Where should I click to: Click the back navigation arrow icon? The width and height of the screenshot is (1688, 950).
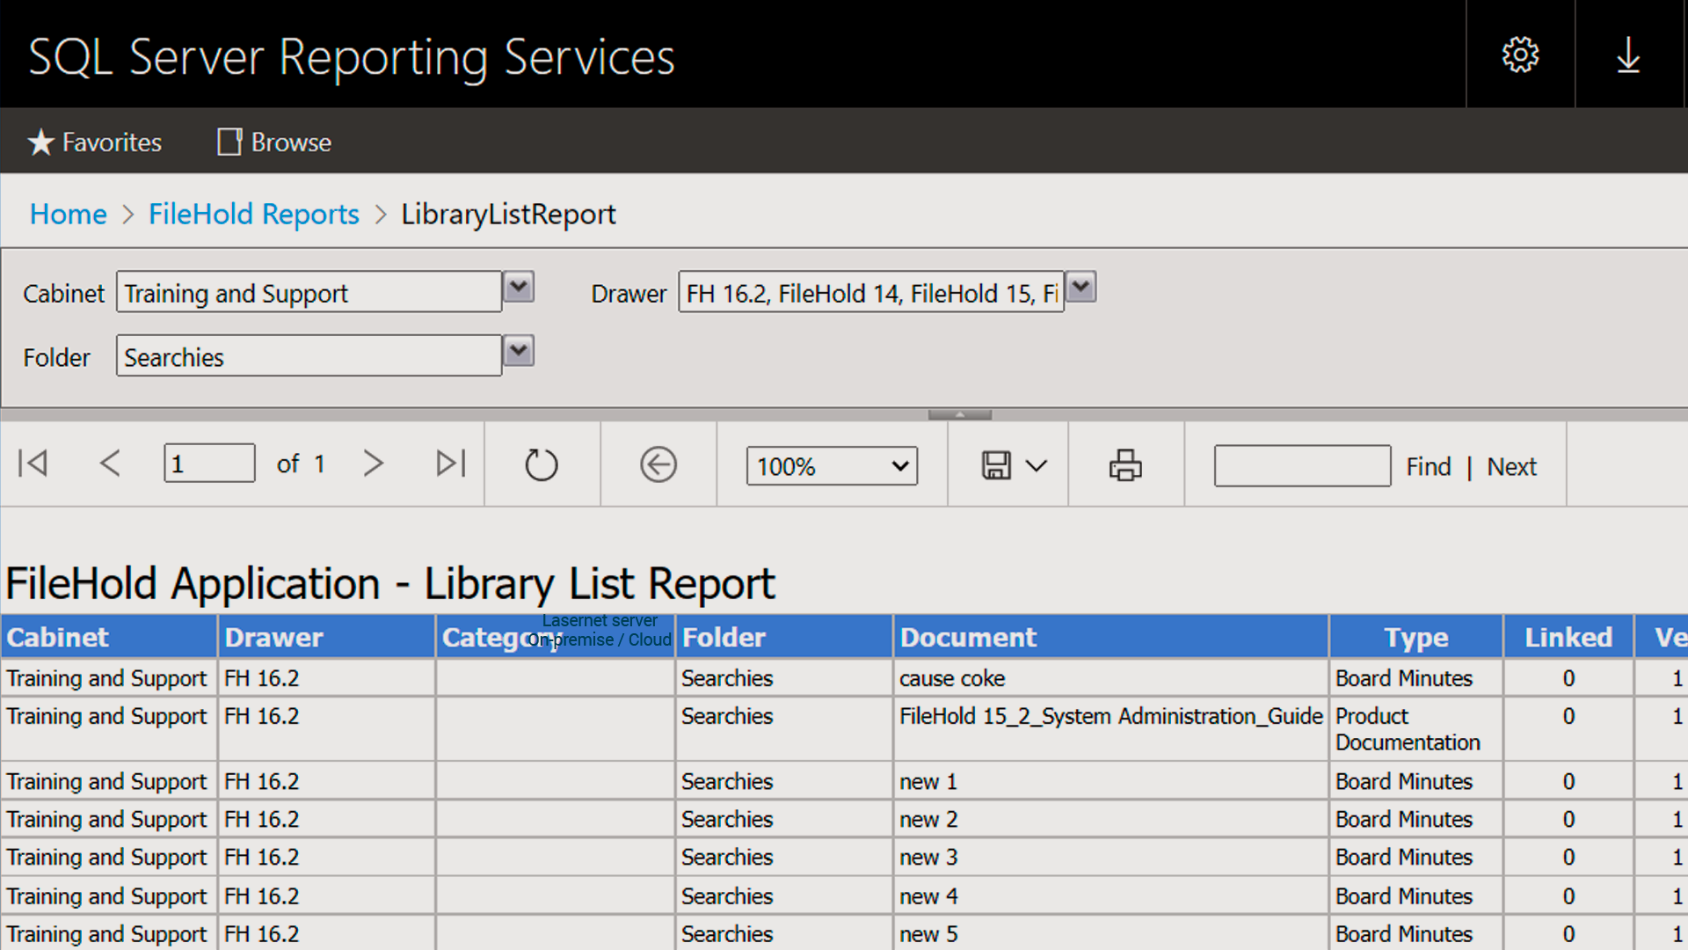pos(658,465)
